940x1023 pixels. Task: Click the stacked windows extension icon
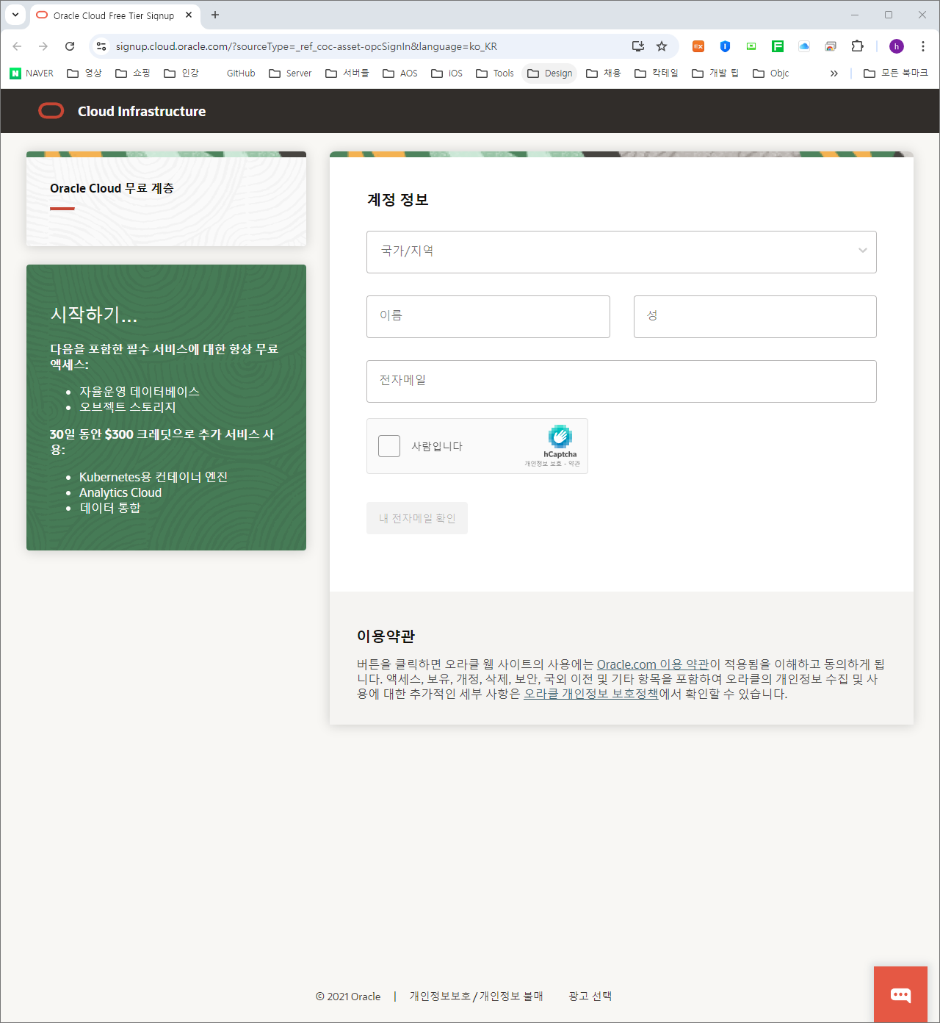(831, 46)
